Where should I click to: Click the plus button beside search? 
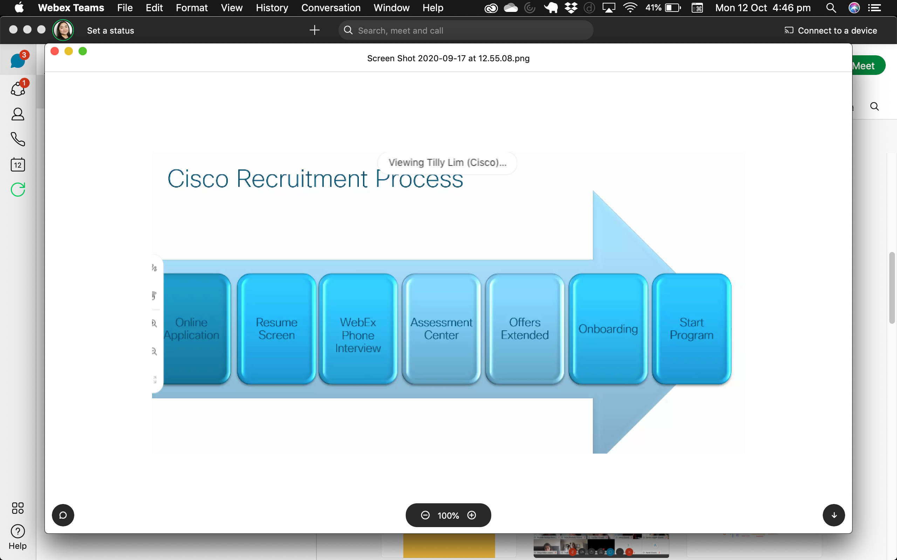(x=314, y=30)
